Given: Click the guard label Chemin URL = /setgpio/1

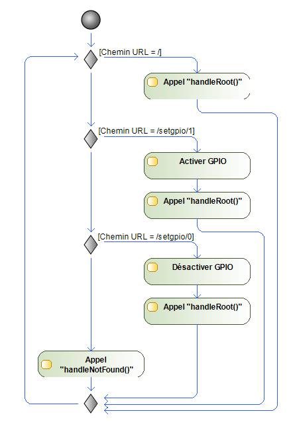Looking at the screenshot, I should click(x=146, y=130).
